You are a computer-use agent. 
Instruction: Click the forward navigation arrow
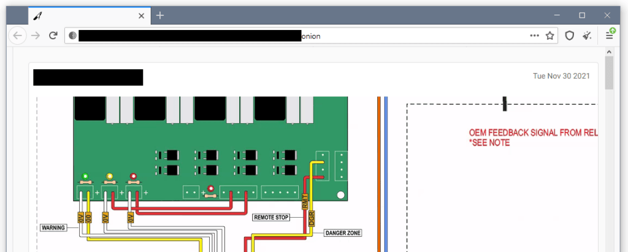point(36,36)
